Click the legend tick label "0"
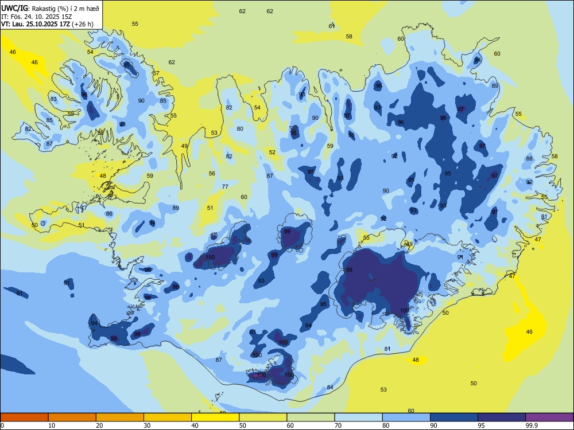The height and width of the screenshot is (430, 574). pos(2,425)
